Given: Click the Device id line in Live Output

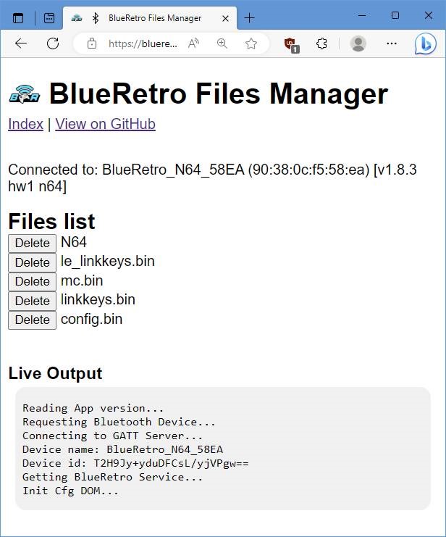Looking at the screenshot, I should 135,463.
